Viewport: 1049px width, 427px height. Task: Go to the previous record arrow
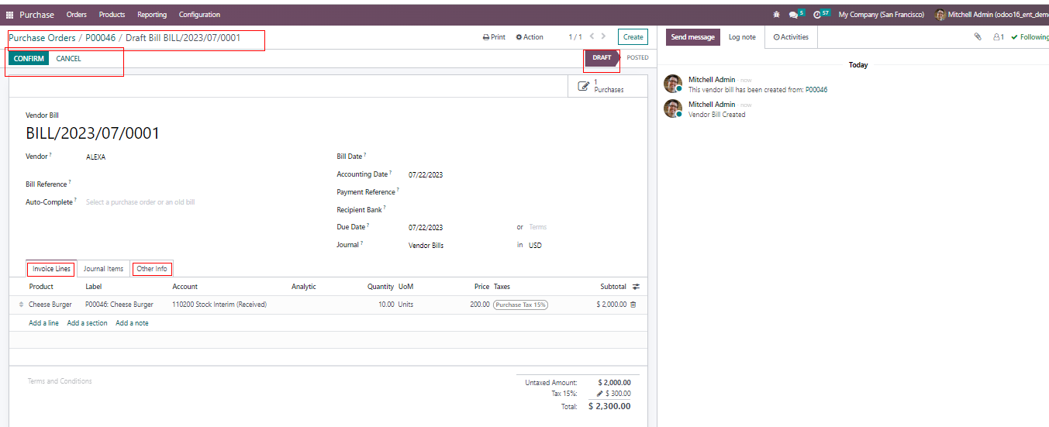point(592,36)
